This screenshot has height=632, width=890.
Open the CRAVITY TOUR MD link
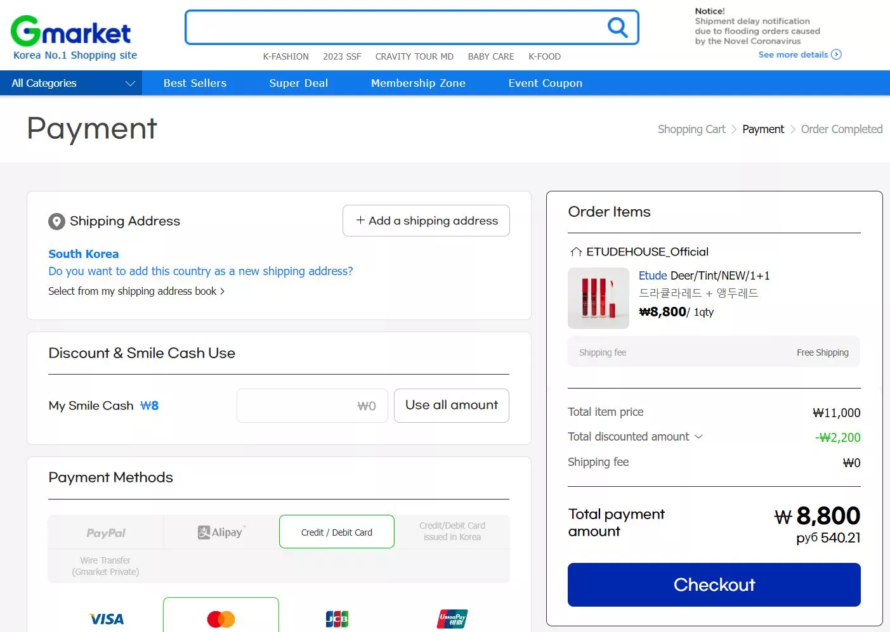click(414, 56)
